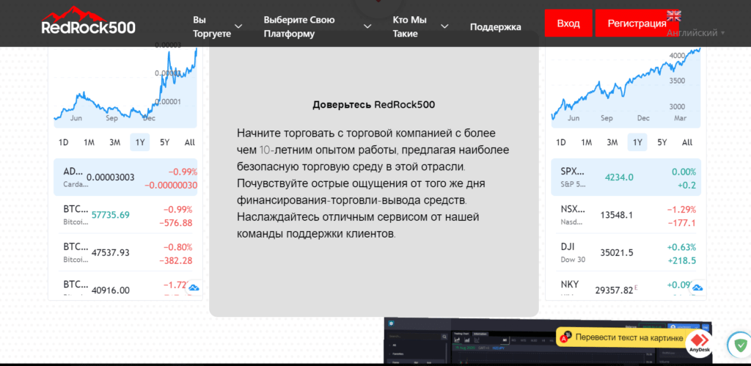
Task: Open TradingView cloud icon in right widget
Action: (697, 288)
